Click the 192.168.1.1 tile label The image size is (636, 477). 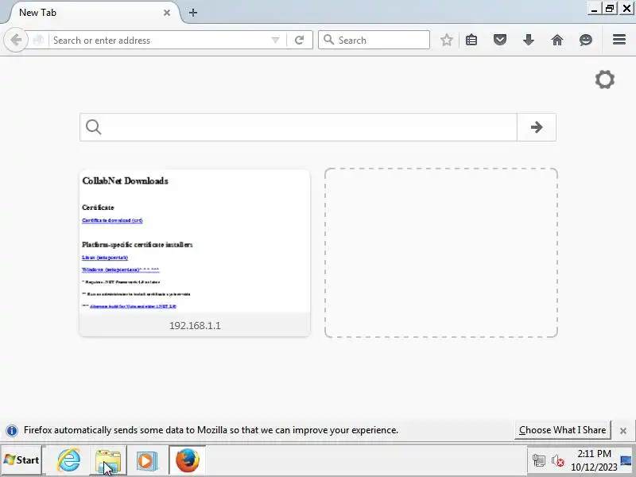(195, 325)
